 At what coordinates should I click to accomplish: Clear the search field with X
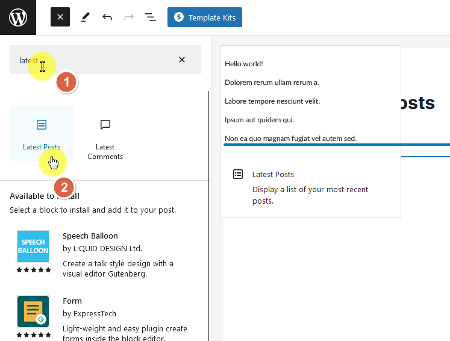click(182, 60)
